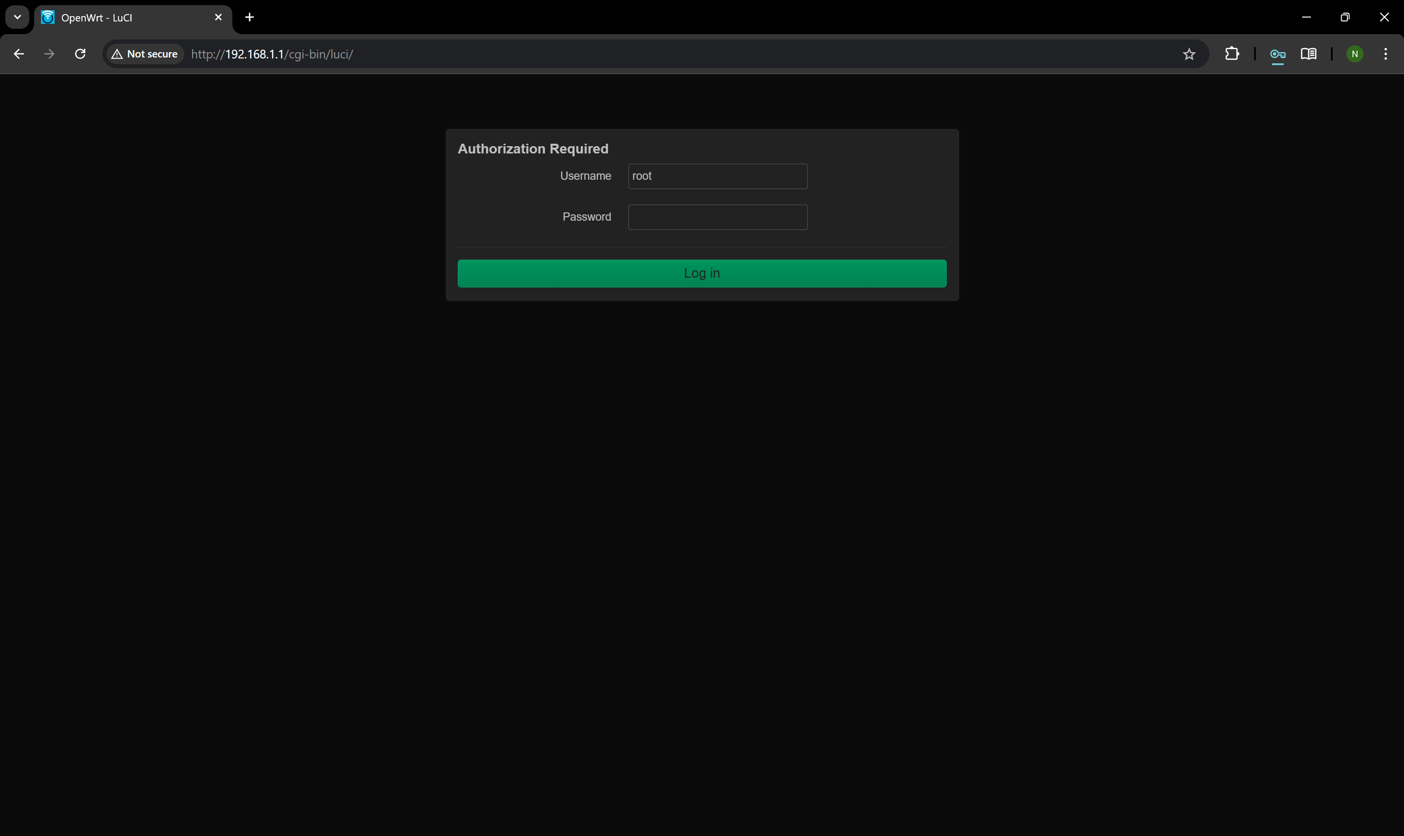The height and width of the screenshot is (836, 1404).
Task: Close the OpenWrt - LuCI tab
Action: (218, 17)
